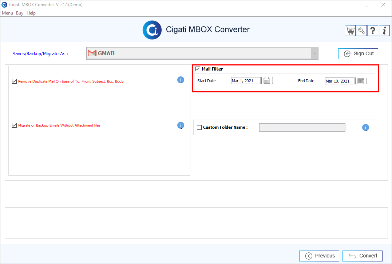The width and height of the screenshot is (392, 264).
Task: Click the Start Date field Mar 1, 2021
Action: 246,81
